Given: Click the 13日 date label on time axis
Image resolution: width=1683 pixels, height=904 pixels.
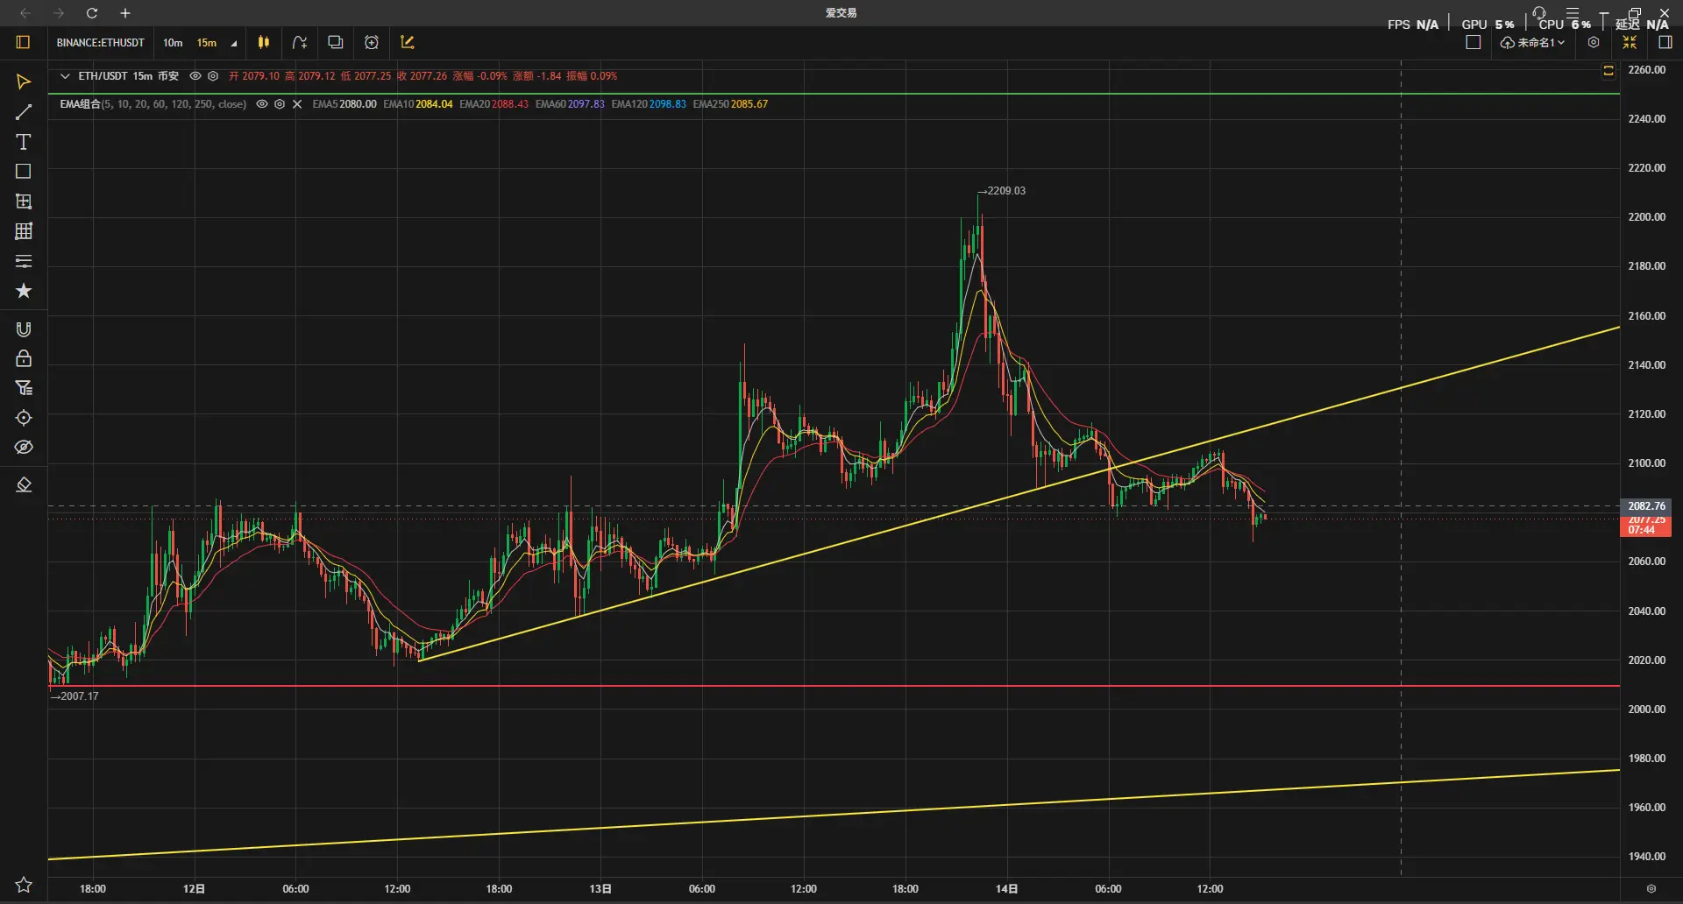Looking at the screenshot, I should 600,889.
